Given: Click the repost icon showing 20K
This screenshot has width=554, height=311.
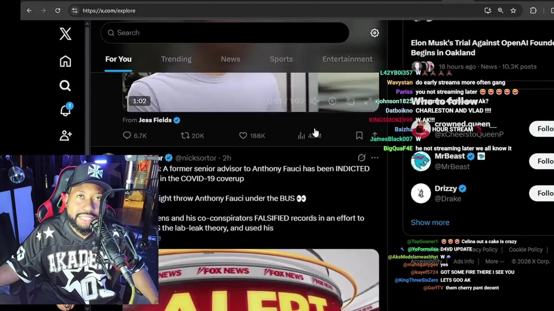Looking at the screenshot, I should pyautogui.click(x=185, y=136).
